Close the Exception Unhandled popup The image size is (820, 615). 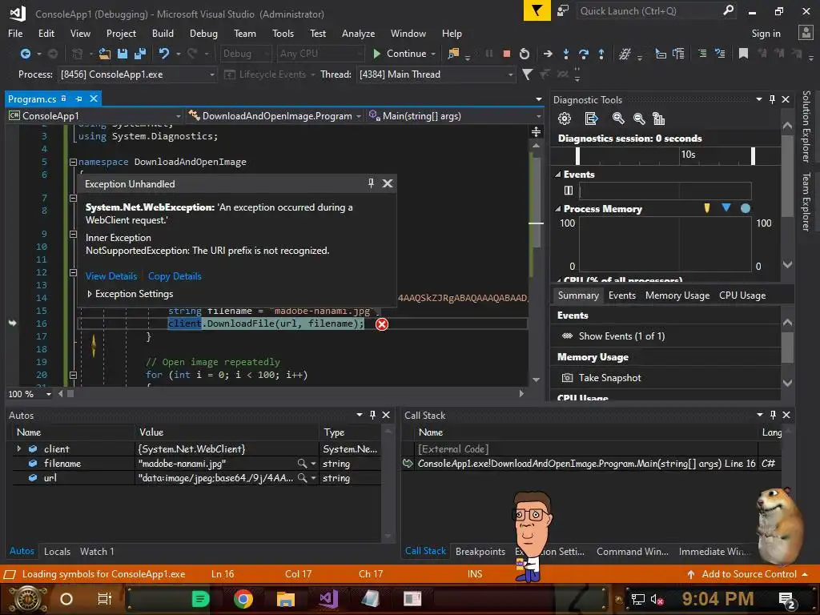pos(388,183)
